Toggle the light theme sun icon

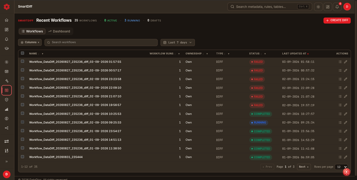[x=318, y=7]
